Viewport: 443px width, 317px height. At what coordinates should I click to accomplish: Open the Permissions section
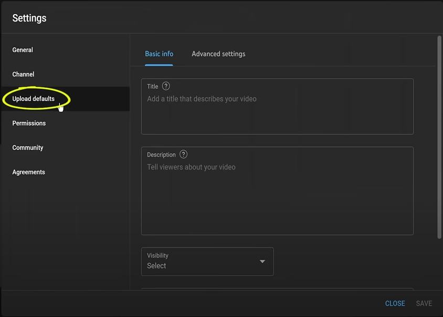click(29, 123)
